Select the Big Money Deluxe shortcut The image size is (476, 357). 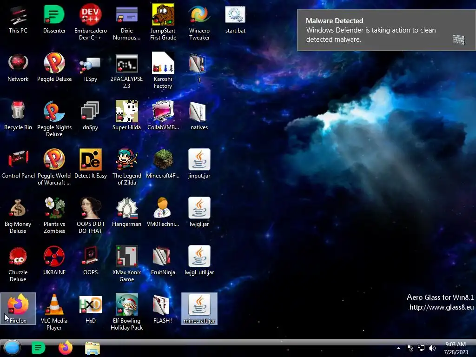[18, 216]
